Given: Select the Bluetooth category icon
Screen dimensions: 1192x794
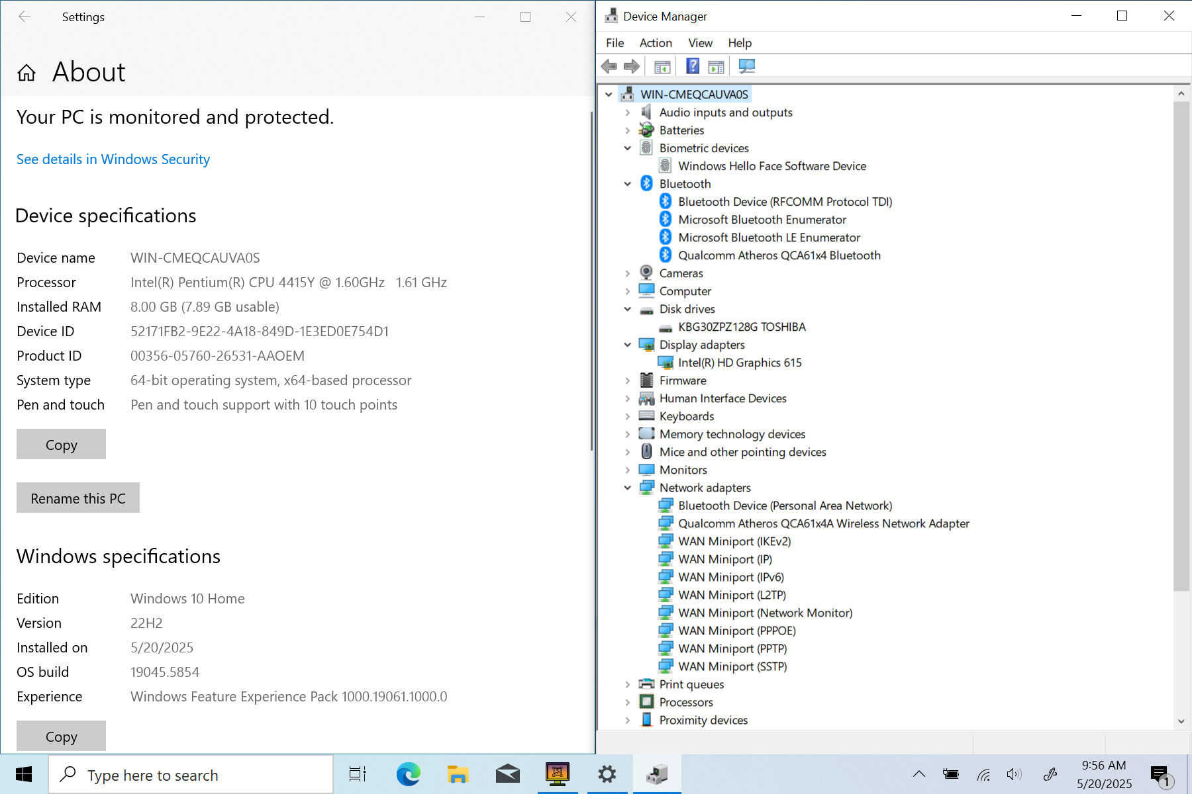Looking at the screenshot, I should point(647,183).
